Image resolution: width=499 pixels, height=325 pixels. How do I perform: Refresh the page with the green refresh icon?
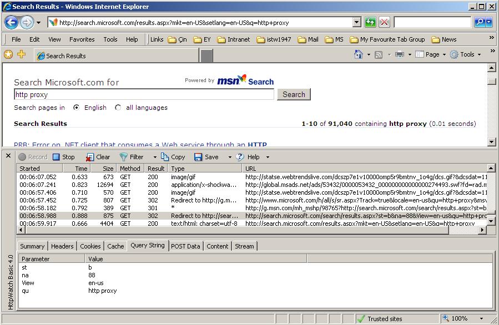pyautogui.click(x=370, y=22)
